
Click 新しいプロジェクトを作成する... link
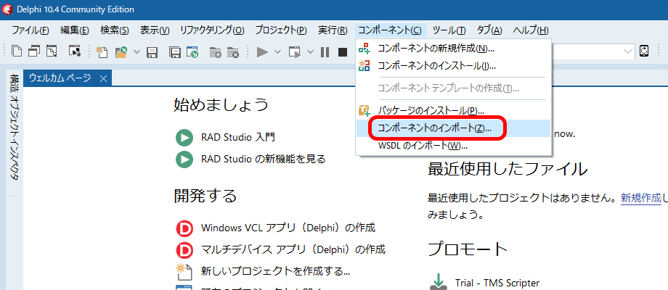pyautogui.click(x=276, y=271)
